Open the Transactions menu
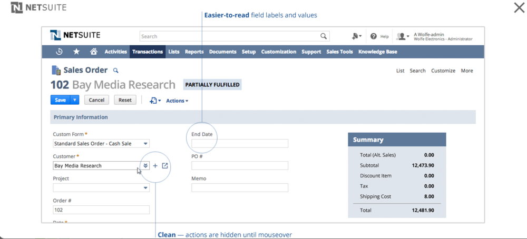Screen dimensions: 527x239 pos(148,52)
